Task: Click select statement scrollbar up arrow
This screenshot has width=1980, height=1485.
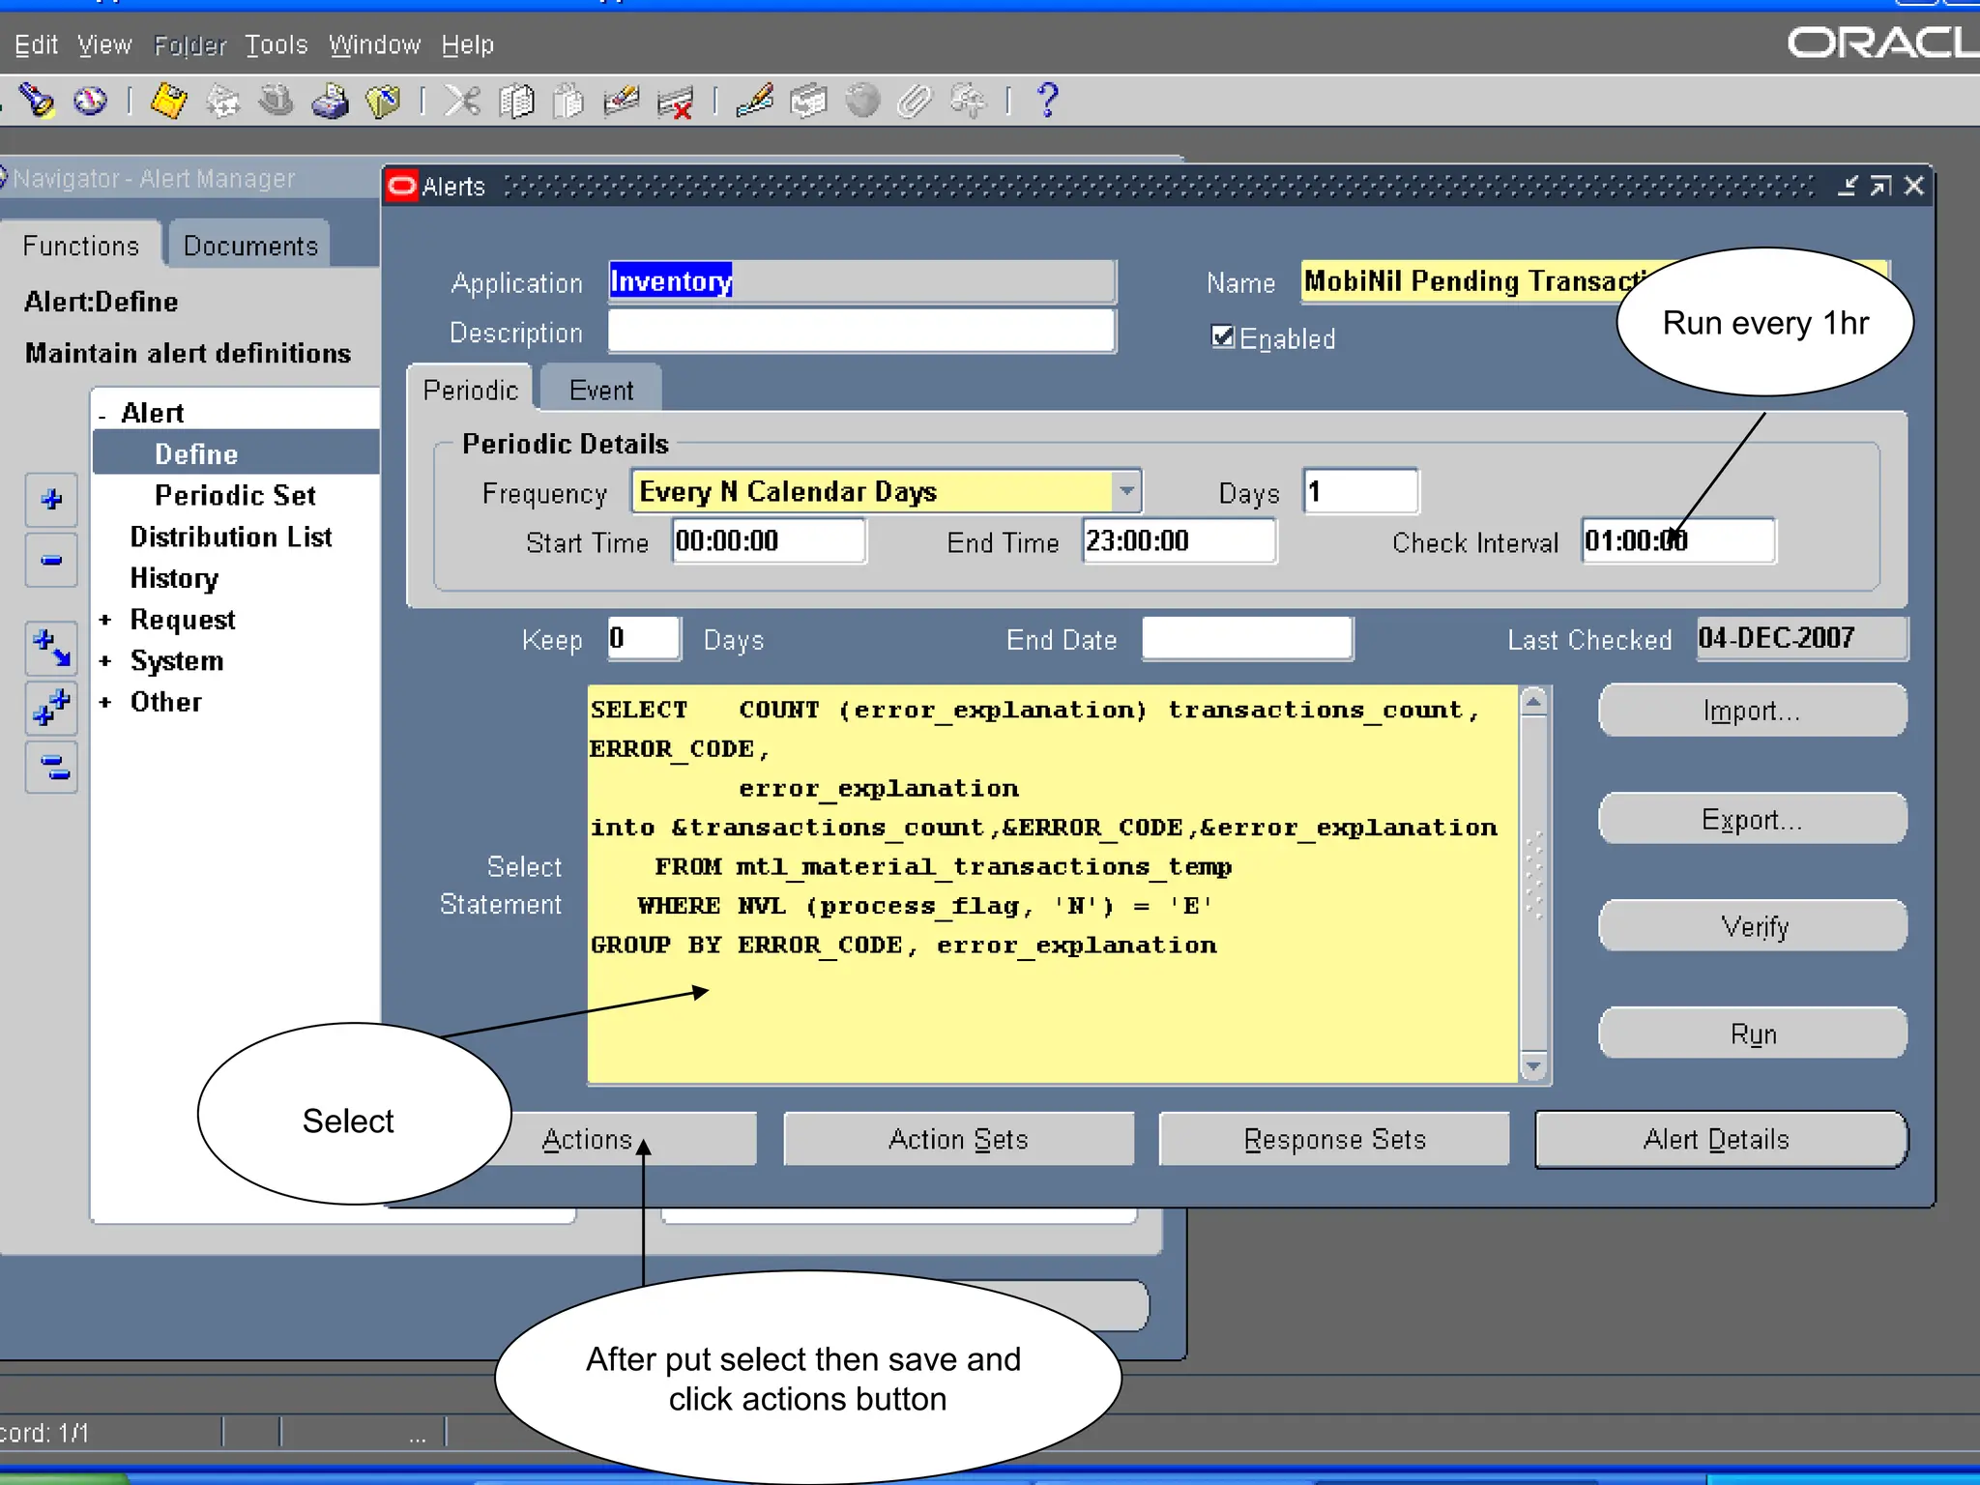Action: [x=1533, y=702]
